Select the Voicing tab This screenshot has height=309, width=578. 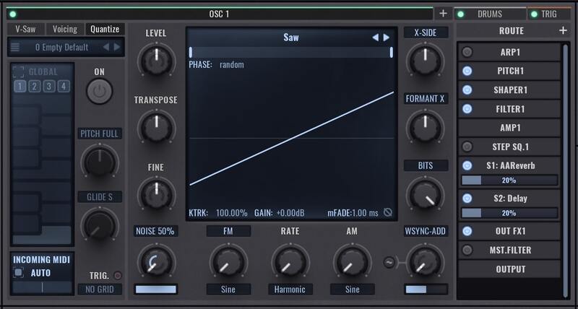(x=65, y=29)
